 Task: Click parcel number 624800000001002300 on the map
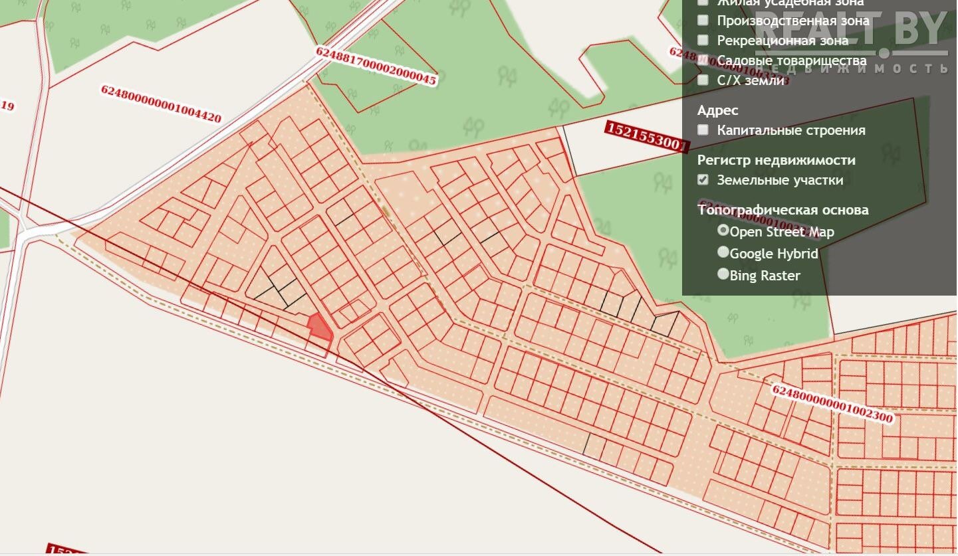point(831,403)
